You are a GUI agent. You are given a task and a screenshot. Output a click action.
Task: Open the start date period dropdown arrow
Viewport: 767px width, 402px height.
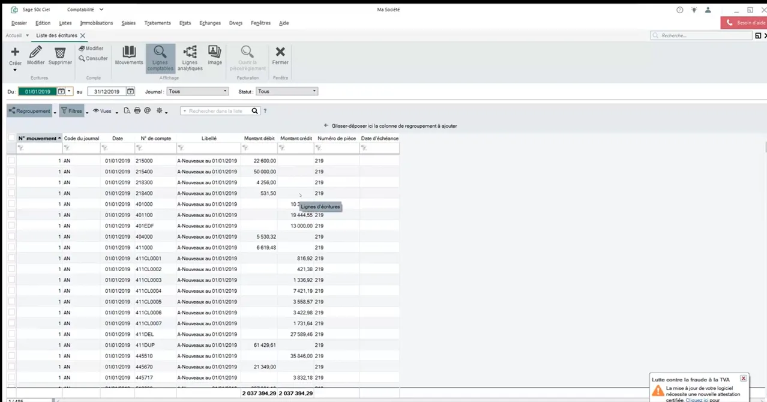coord(70,91)
